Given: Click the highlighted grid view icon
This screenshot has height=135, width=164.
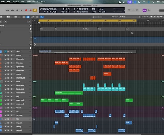Looking at the screenshot, I should [28, 17].
